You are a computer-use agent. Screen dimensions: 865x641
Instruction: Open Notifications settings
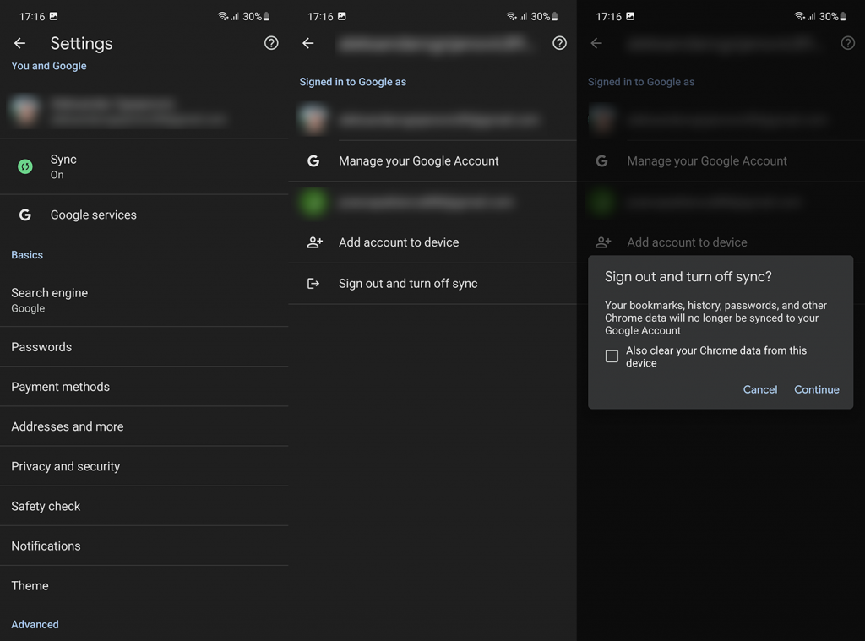click(x=46, y=546)
